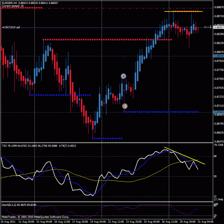Click the '11 Aug 20:00' time axis label
The height and width of the screenshot is (224, 224).
point(26,222)
